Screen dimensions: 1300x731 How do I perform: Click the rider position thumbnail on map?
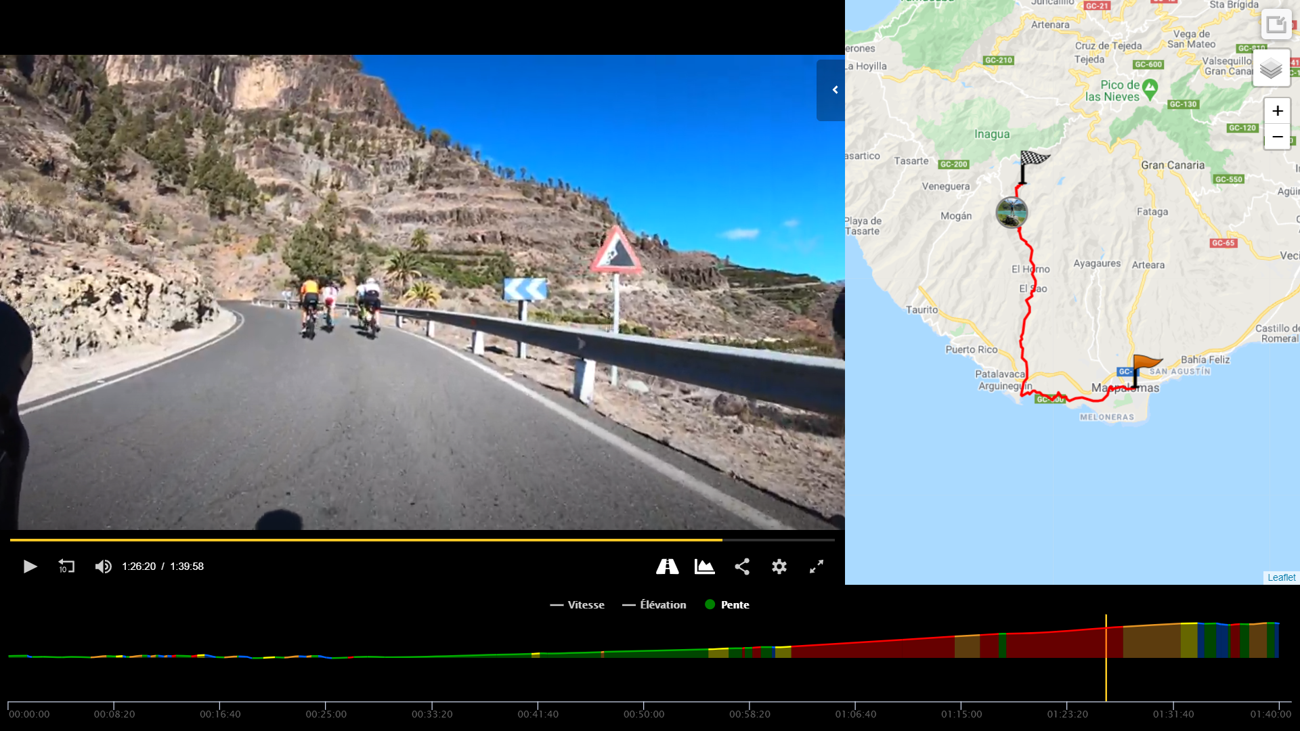click(x=1012, y=213)
